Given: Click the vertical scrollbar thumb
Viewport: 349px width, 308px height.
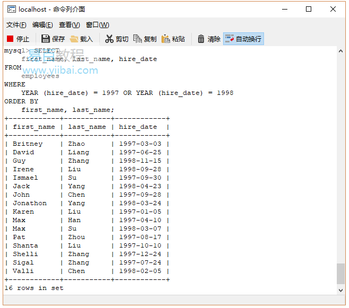Looking at the screenshot, I should 341,274.
